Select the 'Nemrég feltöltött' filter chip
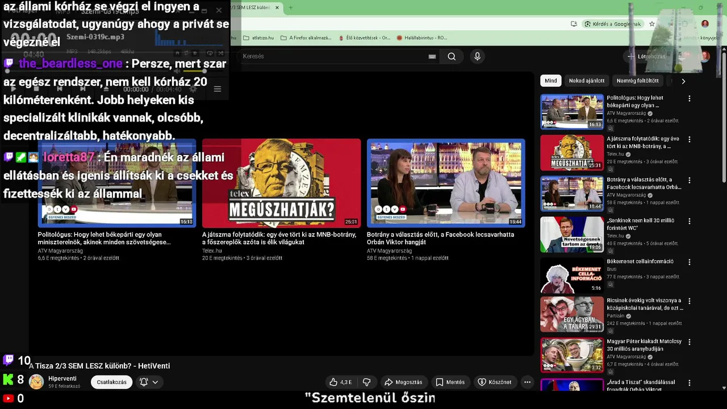The height and width of the screenshot is (409, 727). pos(637,81)
